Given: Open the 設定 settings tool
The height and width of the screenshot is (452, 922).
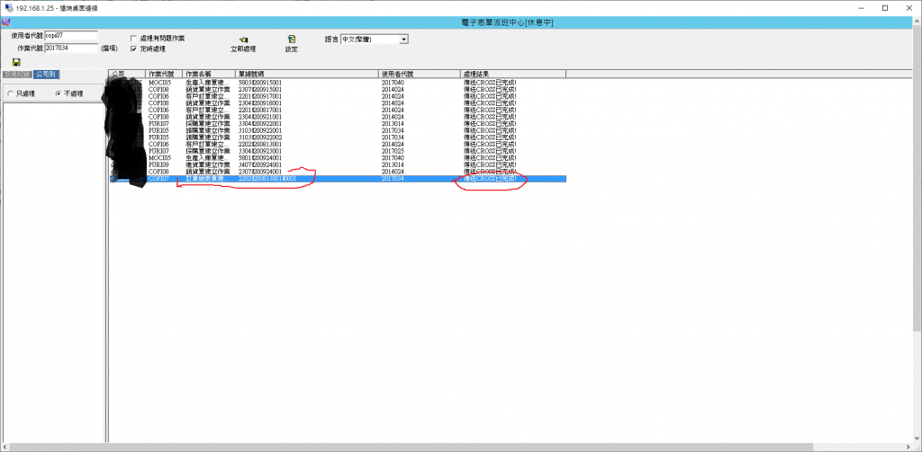Looking at the screenshot, I should click(x=292, y=45).
